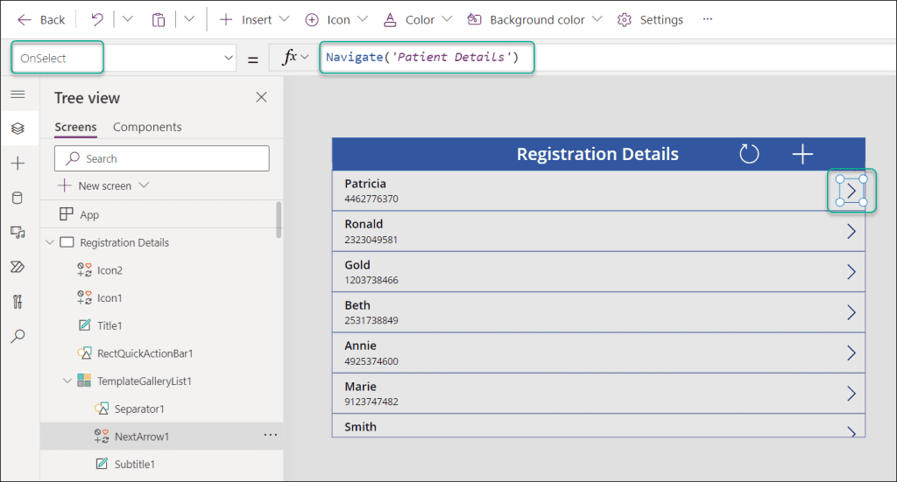Click the number 2531738849 under Beth
Viewport: 897px width, 482px height.
tap(371, 320)
